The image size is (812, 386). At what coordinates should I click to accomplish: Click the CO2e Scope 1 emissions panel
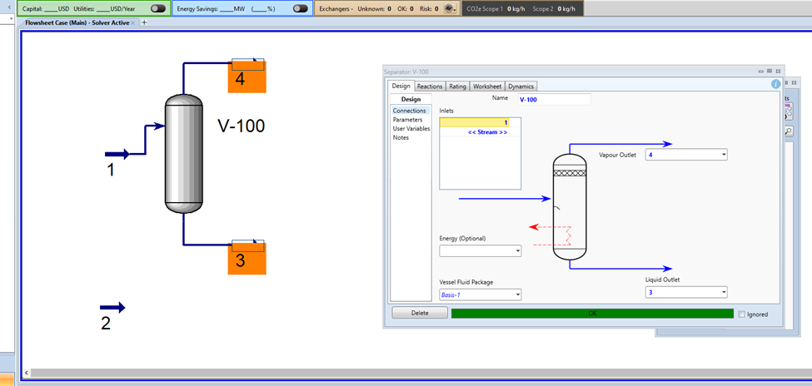pyautogui.click(x=521, y=9)
